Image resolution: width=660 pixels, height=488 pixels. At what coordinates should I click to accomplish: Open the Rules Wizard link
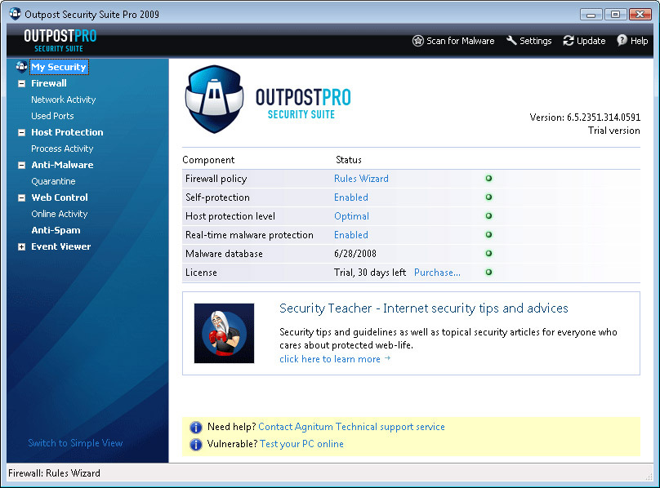(361, 179)
